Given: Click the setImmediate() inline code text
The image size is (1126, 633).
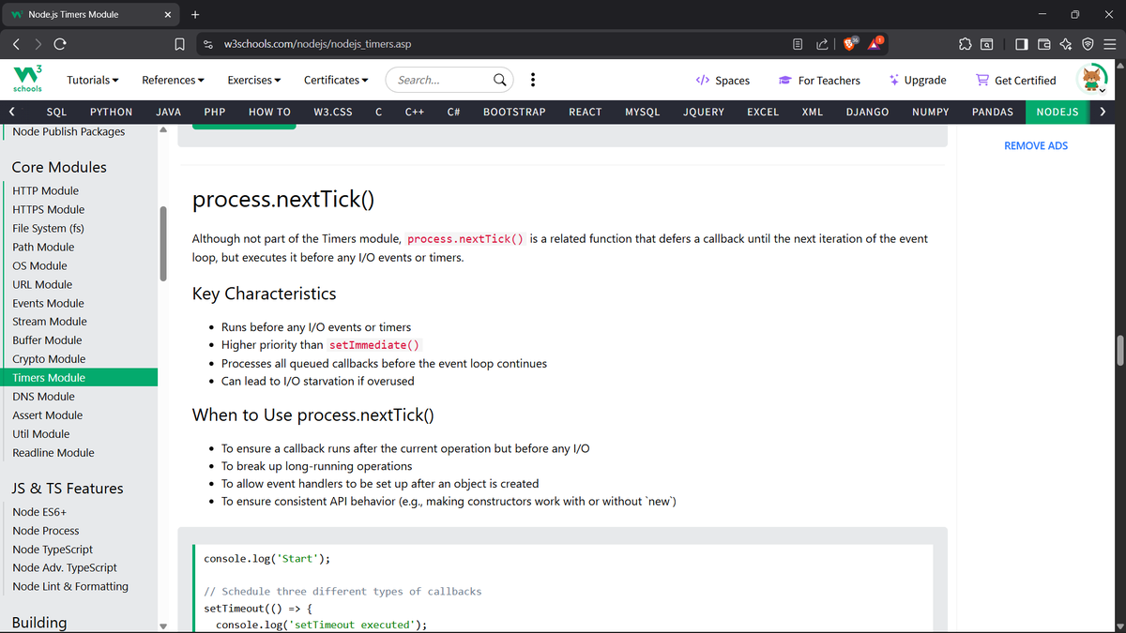Looking at the screenshot, I should coord(375,345).
